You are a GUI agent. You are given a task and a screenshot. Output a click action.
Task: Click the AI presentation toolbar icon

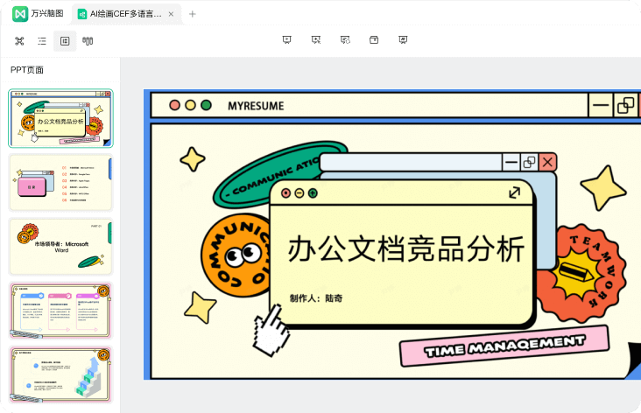pos(403,39)
